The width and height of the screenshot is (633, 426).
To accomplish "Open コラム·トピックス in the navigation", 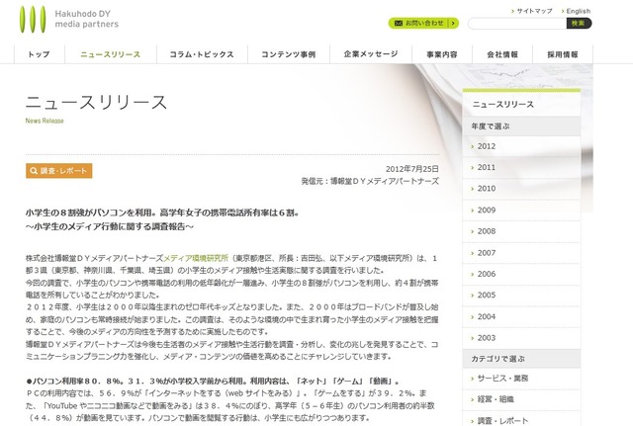I will point(202,54).
